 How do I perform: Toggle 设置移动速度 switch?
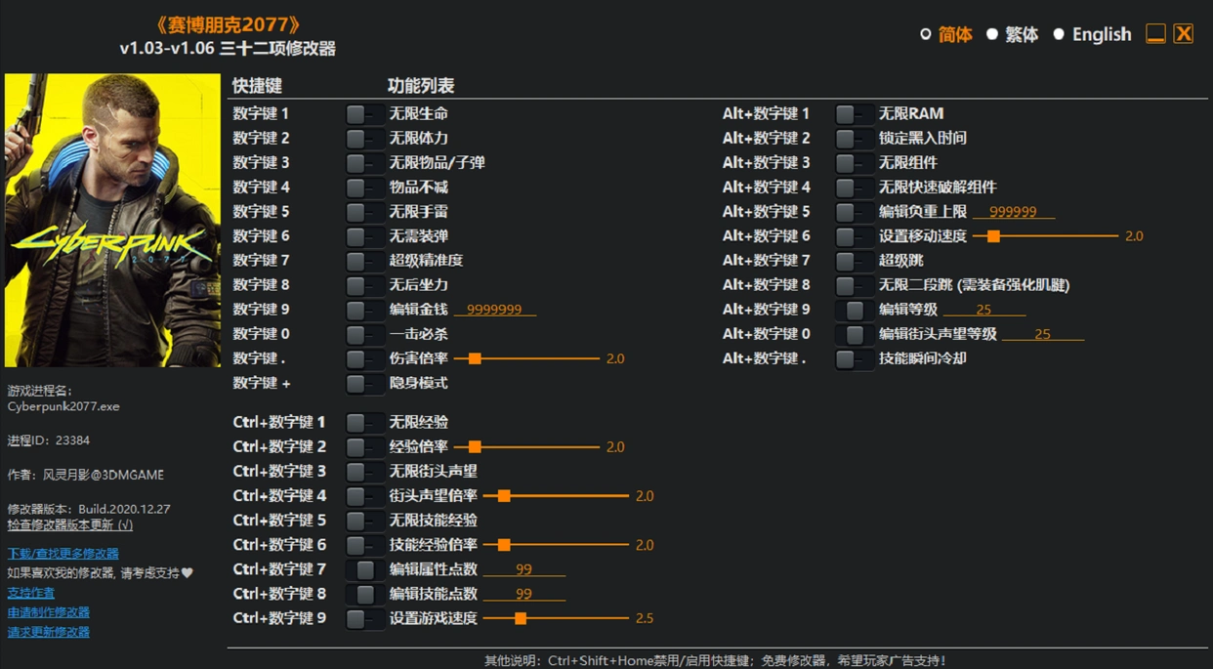pos(854,236)
